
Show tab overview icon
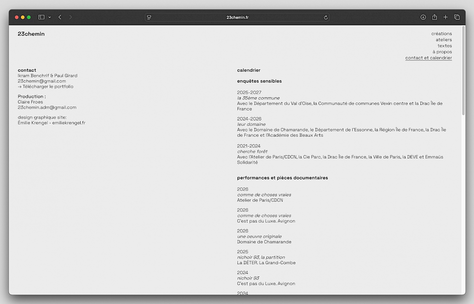[457, 17]
